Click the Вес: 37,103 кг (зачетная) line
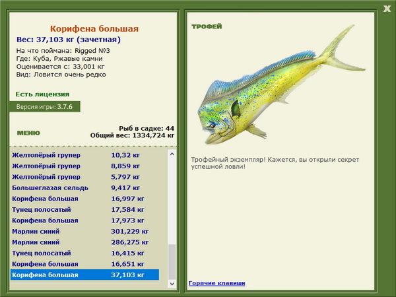The height and width of the screenshot is (297, 396). tap(69, 40)
